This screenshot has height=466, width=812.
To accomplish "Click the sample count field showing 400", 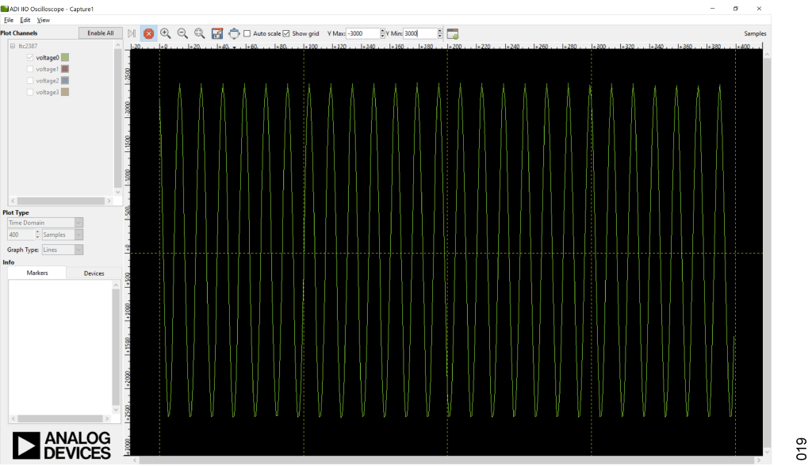I will (x=21, y=235).
